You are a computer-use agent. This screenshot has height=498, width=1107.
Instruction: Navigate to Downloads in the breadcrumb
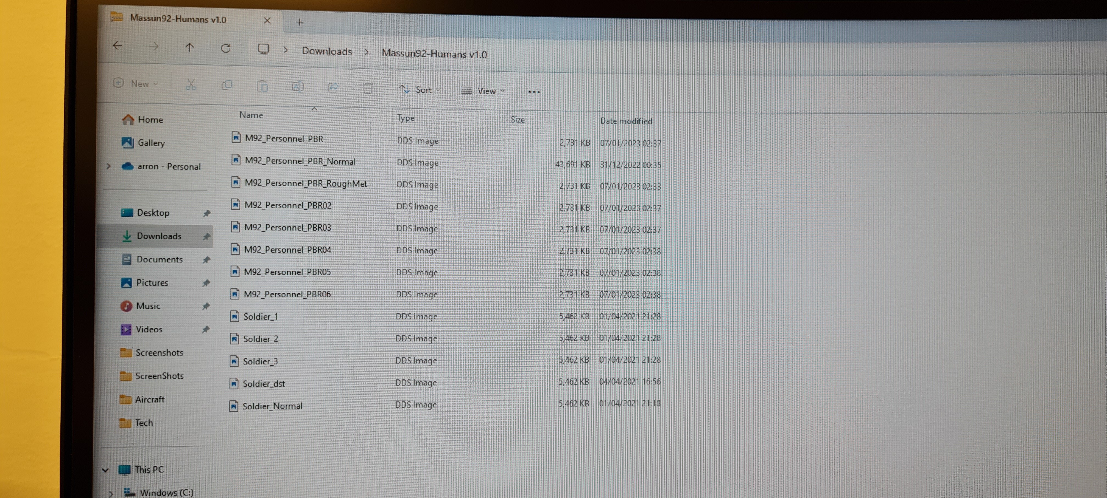pyautogui.click(x=327, y=51)
